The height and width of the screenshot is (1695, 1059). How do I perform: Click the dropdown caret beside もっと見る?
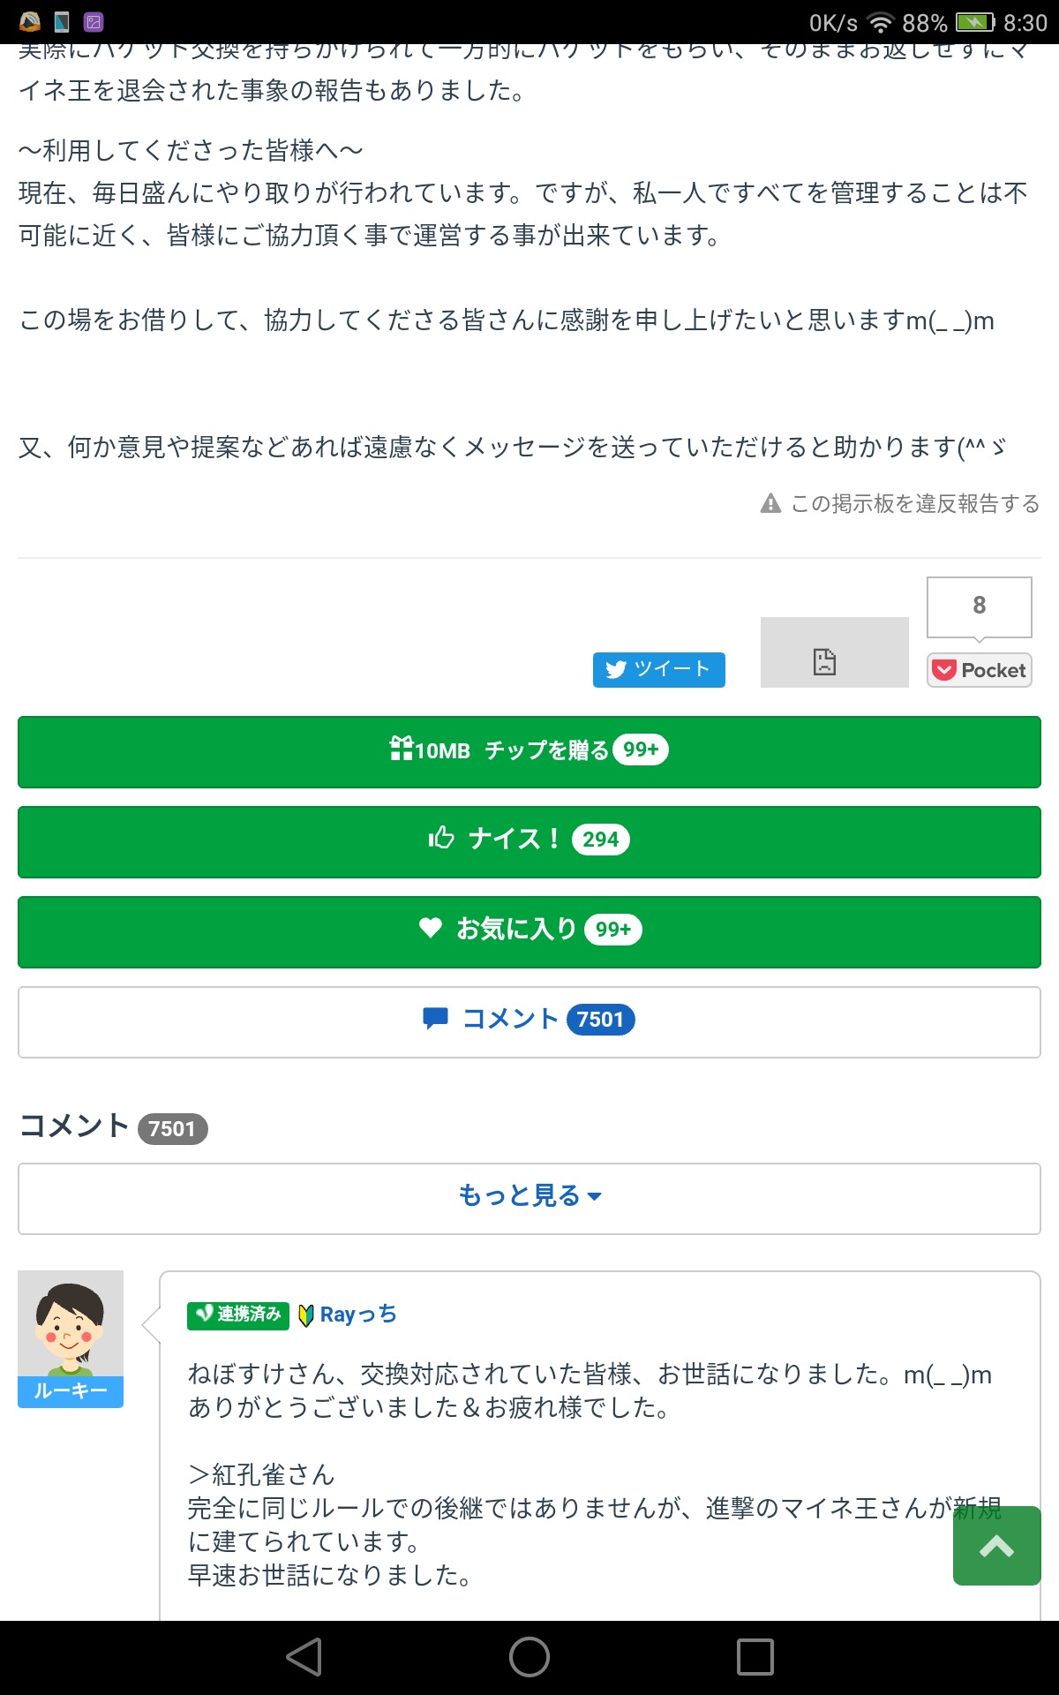coord(595,1197)
